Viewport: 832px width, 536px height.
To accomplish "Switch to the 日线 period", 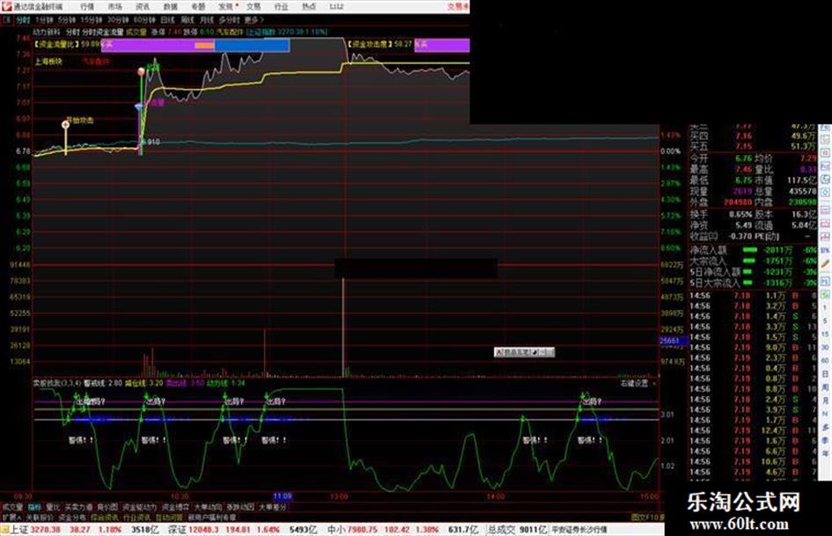I will [167, 20].
